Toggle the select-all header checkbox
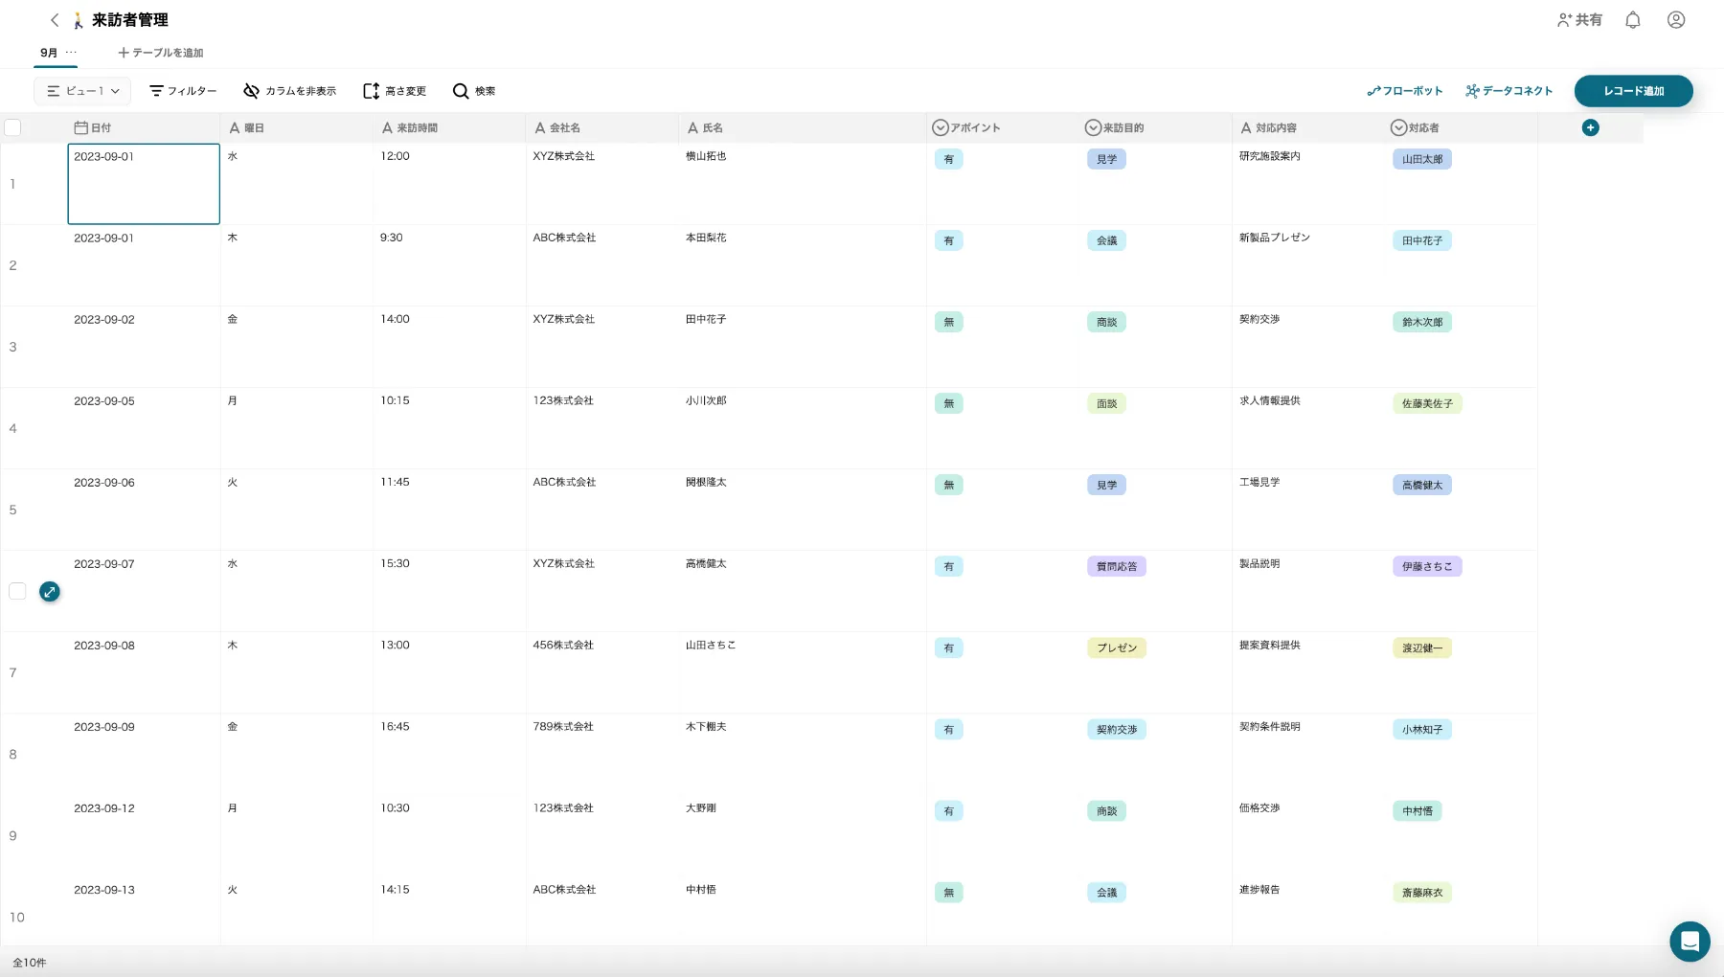The height and width of the screenshot is (977, 1724). pos(13,127)
